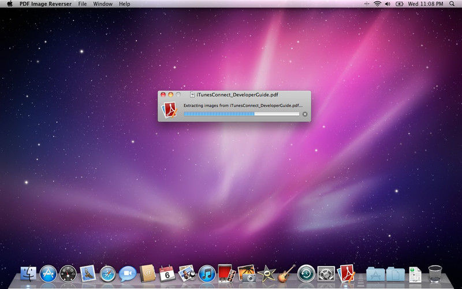
Task: Open Safari from the Dock
Action: pos(107,274)
